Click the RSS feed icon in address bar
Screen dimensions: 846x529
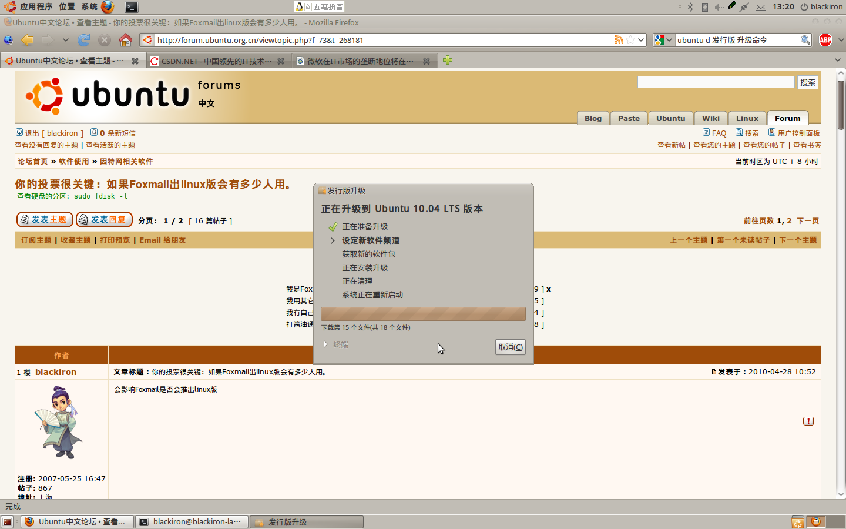click(619, 40)
